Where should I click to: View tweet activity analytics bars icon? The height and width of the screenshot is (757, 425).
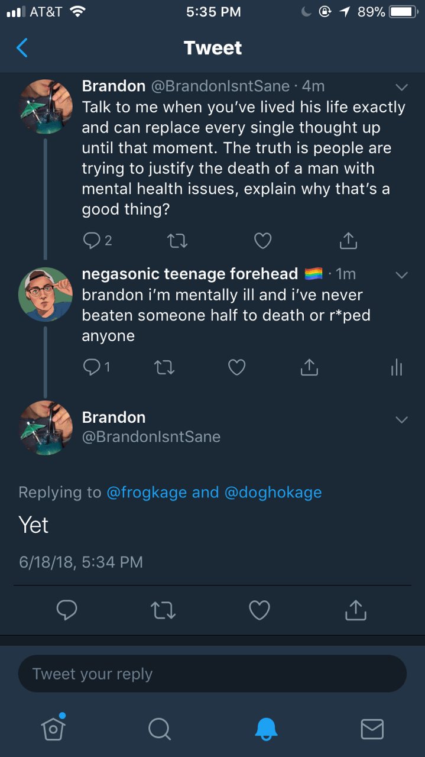[396, 368]
